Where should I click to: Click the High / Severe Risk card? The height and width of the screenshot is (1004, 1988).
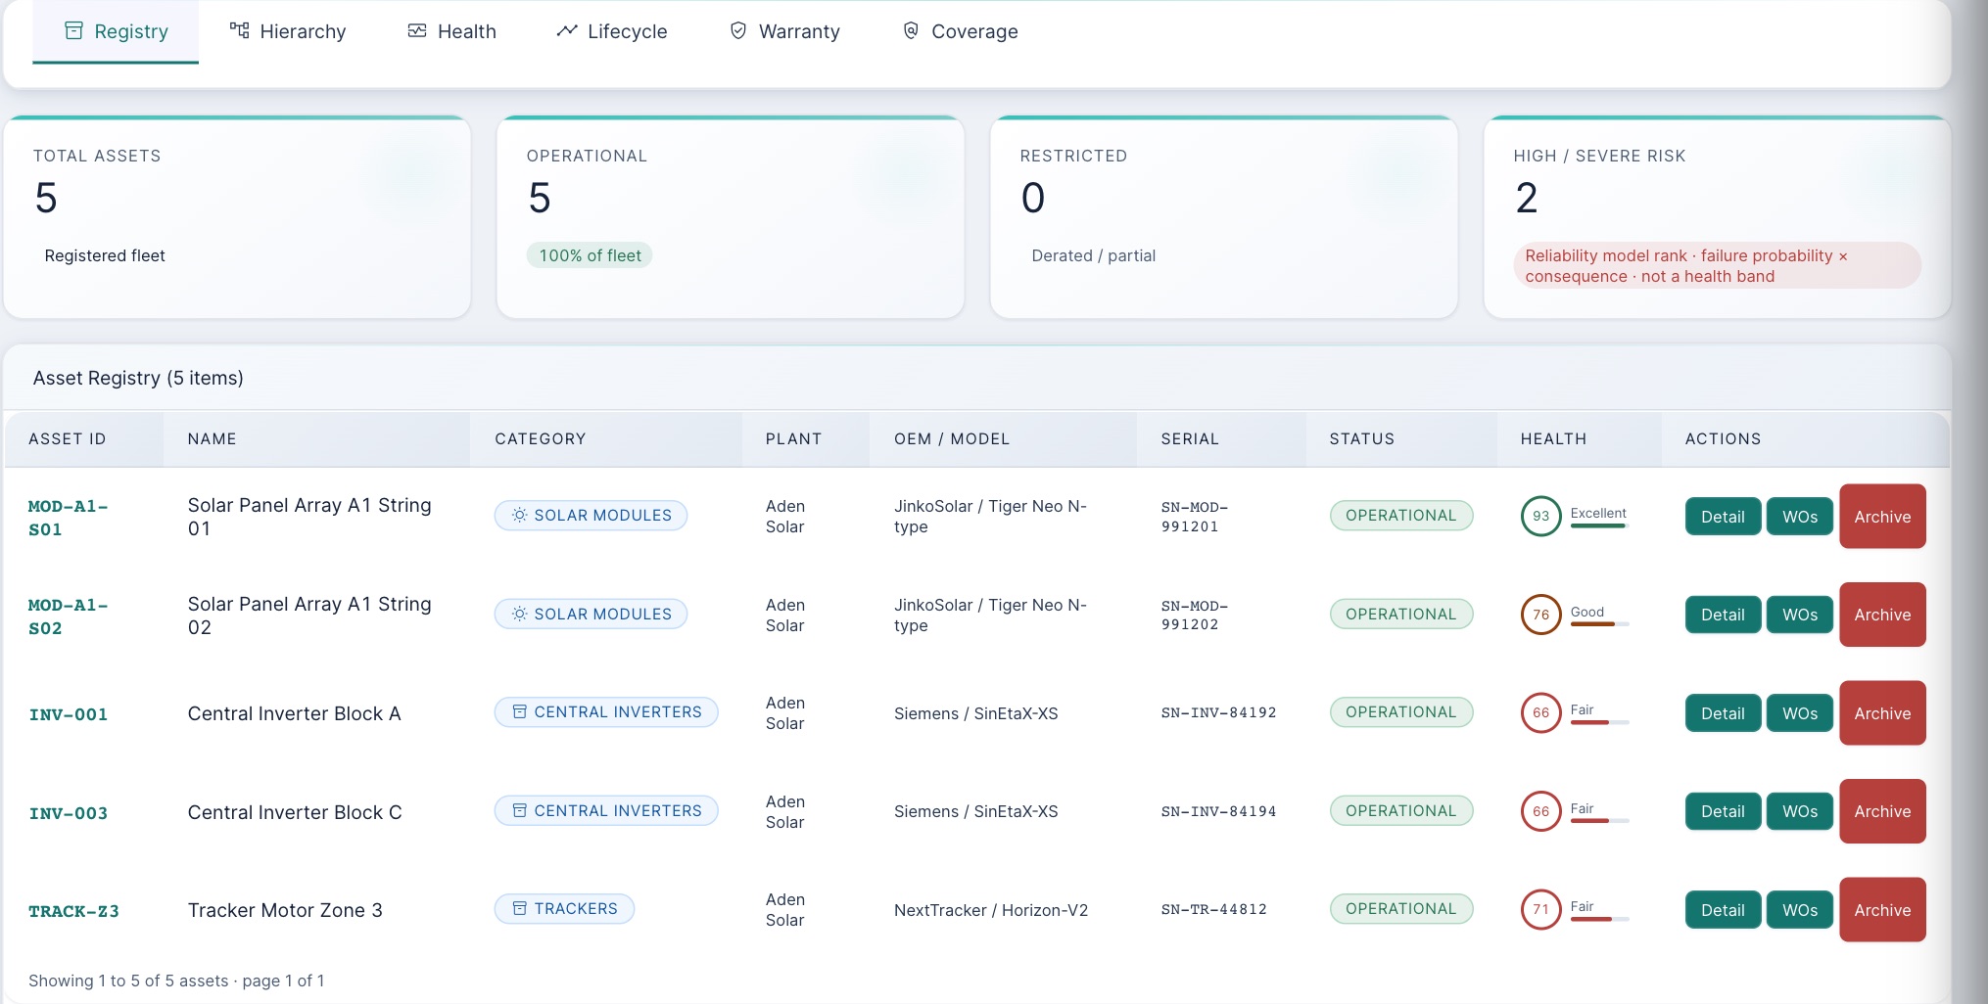pos(1717,217)
